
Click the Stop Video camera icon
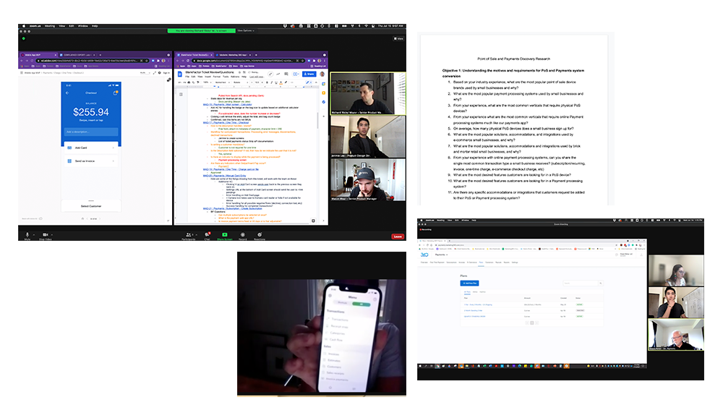[45, 235]
